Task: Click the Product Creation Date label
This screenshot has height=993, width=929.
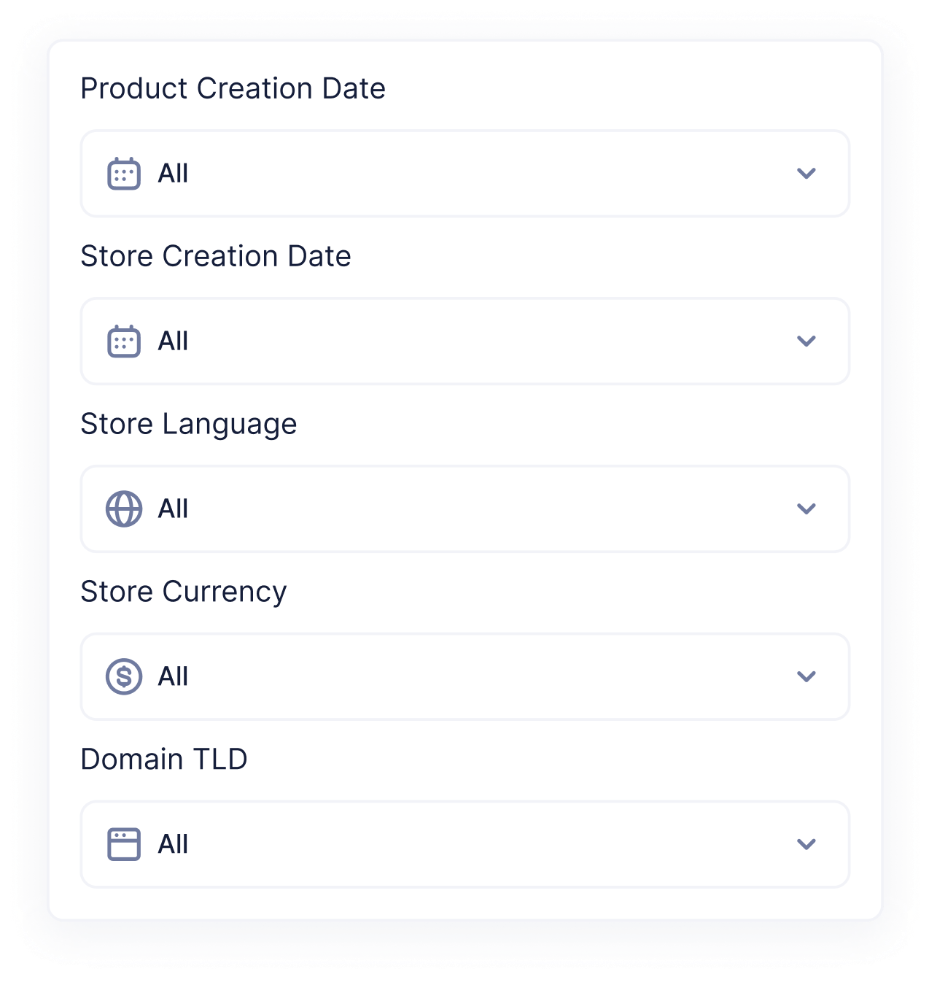Action: 233,88
